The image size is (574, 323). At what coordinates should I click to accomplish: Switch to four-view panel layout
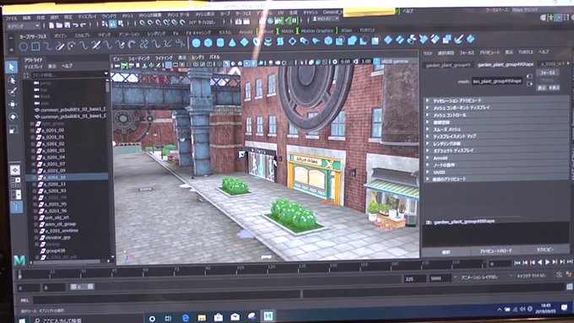pyautogui.click(x=16, y=182)
